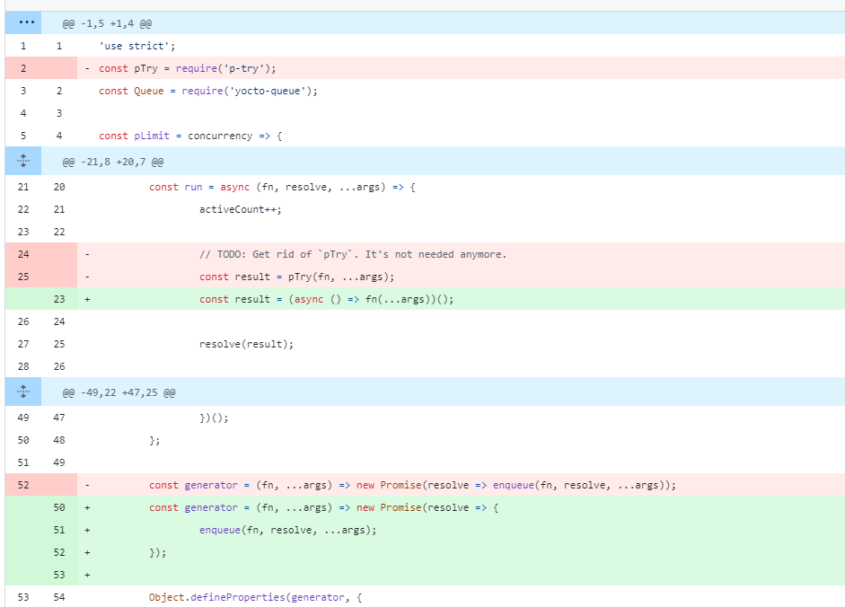Expand hidden lines via the top ellipsis icon
This screenshot has width=845, height=607.
point(23,22)
